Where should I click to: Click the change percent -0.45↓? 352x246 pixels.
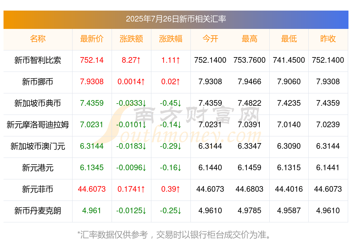click(171, 103)
